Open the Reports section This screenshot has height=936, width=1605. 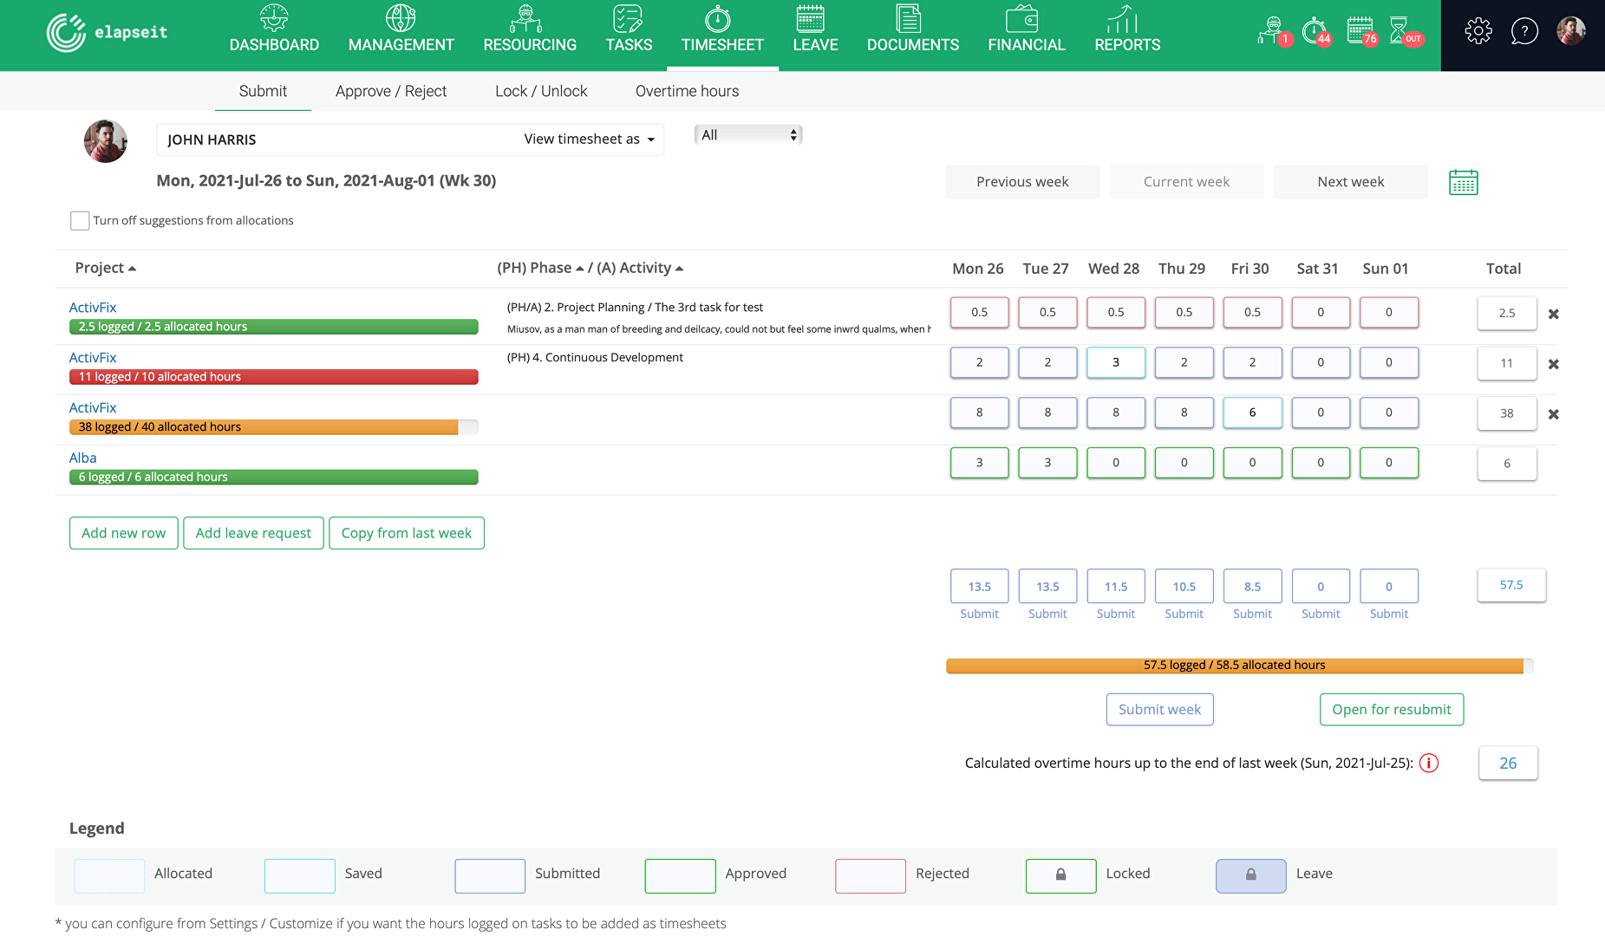tap(1127, 29)
